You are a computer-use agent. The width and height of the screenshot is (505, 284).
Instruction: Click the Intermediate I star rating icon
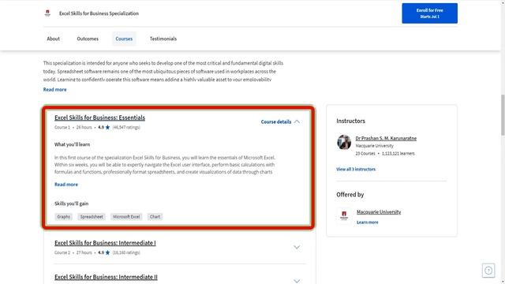pyautogui.click(x=107, y=252)
